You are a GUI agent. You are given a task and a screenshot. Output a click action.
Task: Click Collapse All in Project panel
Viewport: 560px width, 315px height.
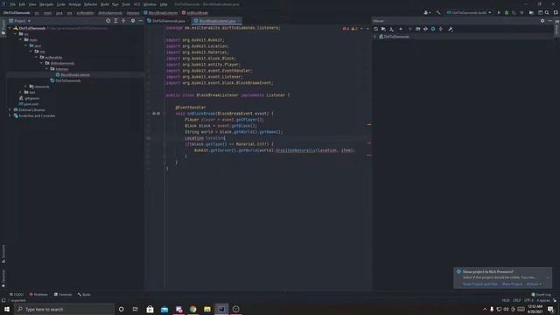pyautogui.click(x=123, y=21)
